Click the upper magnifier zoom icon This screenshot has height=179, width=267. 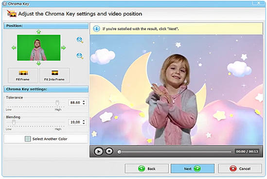[x=80, y=40]
